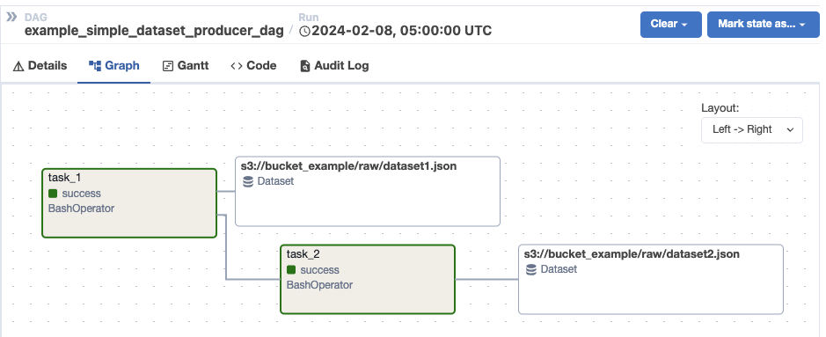Click the green success square in task_1
This screenshot has width=826, height=337.
(x=53, y=194)
